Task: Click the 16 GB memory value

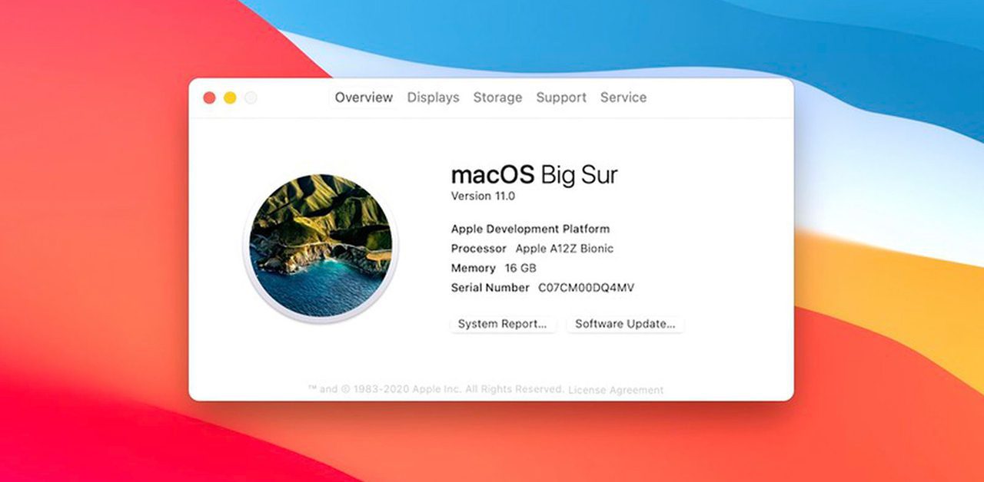Action: (x=520, y=268)
